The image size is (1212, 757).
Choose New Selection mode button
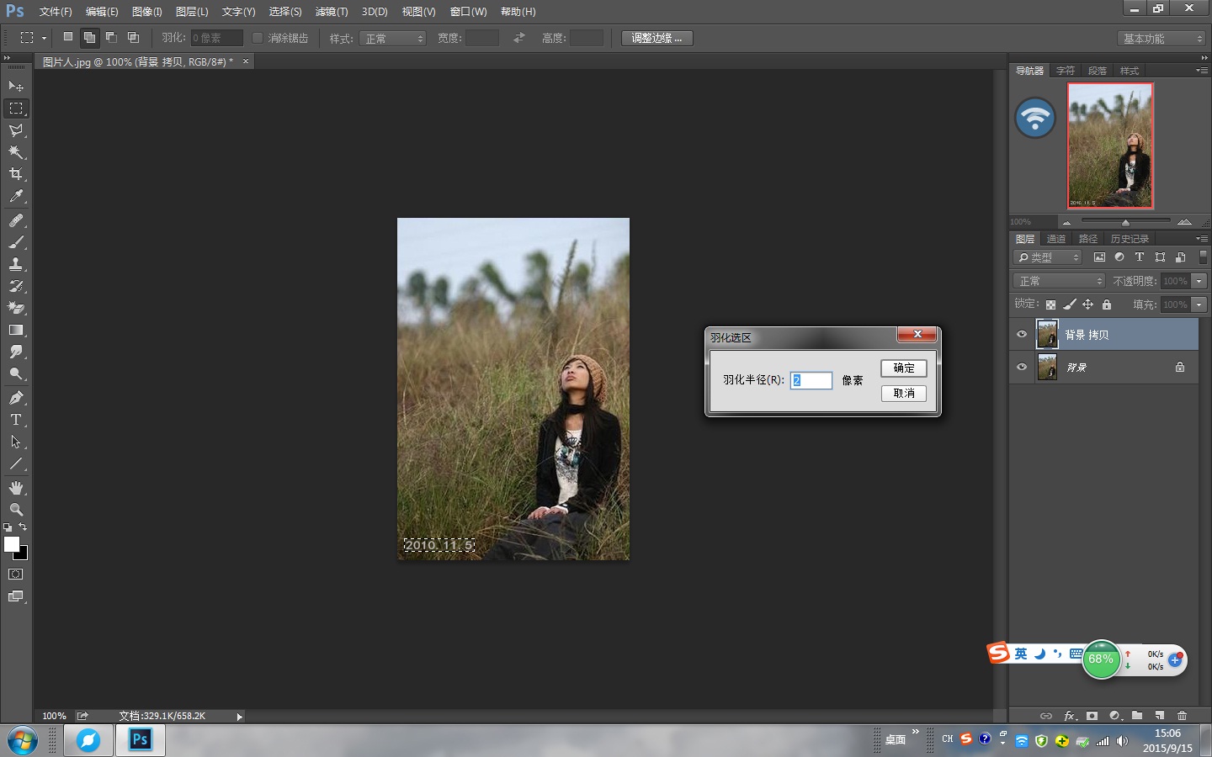(x=68, y=38)
